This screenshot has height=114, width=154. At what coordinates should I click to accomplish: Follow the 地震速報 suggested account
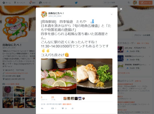(133, 60)
